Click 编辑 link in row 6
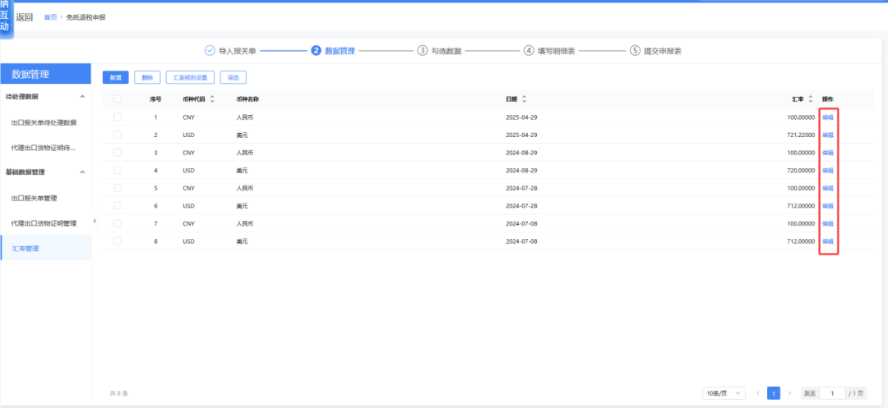The image size is (888, 408). 827,206
